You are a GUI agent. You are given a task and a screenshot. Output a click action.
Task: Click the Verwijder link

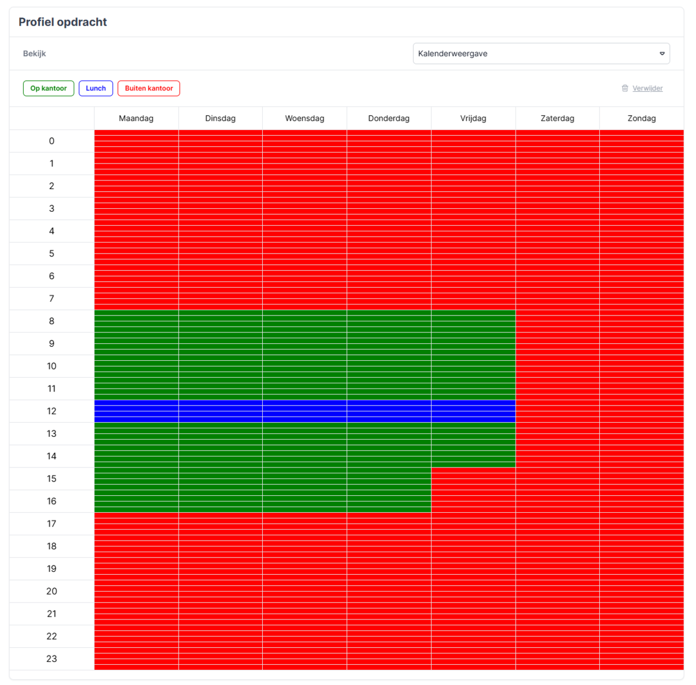pyautogui.click(x=647, y=88)
